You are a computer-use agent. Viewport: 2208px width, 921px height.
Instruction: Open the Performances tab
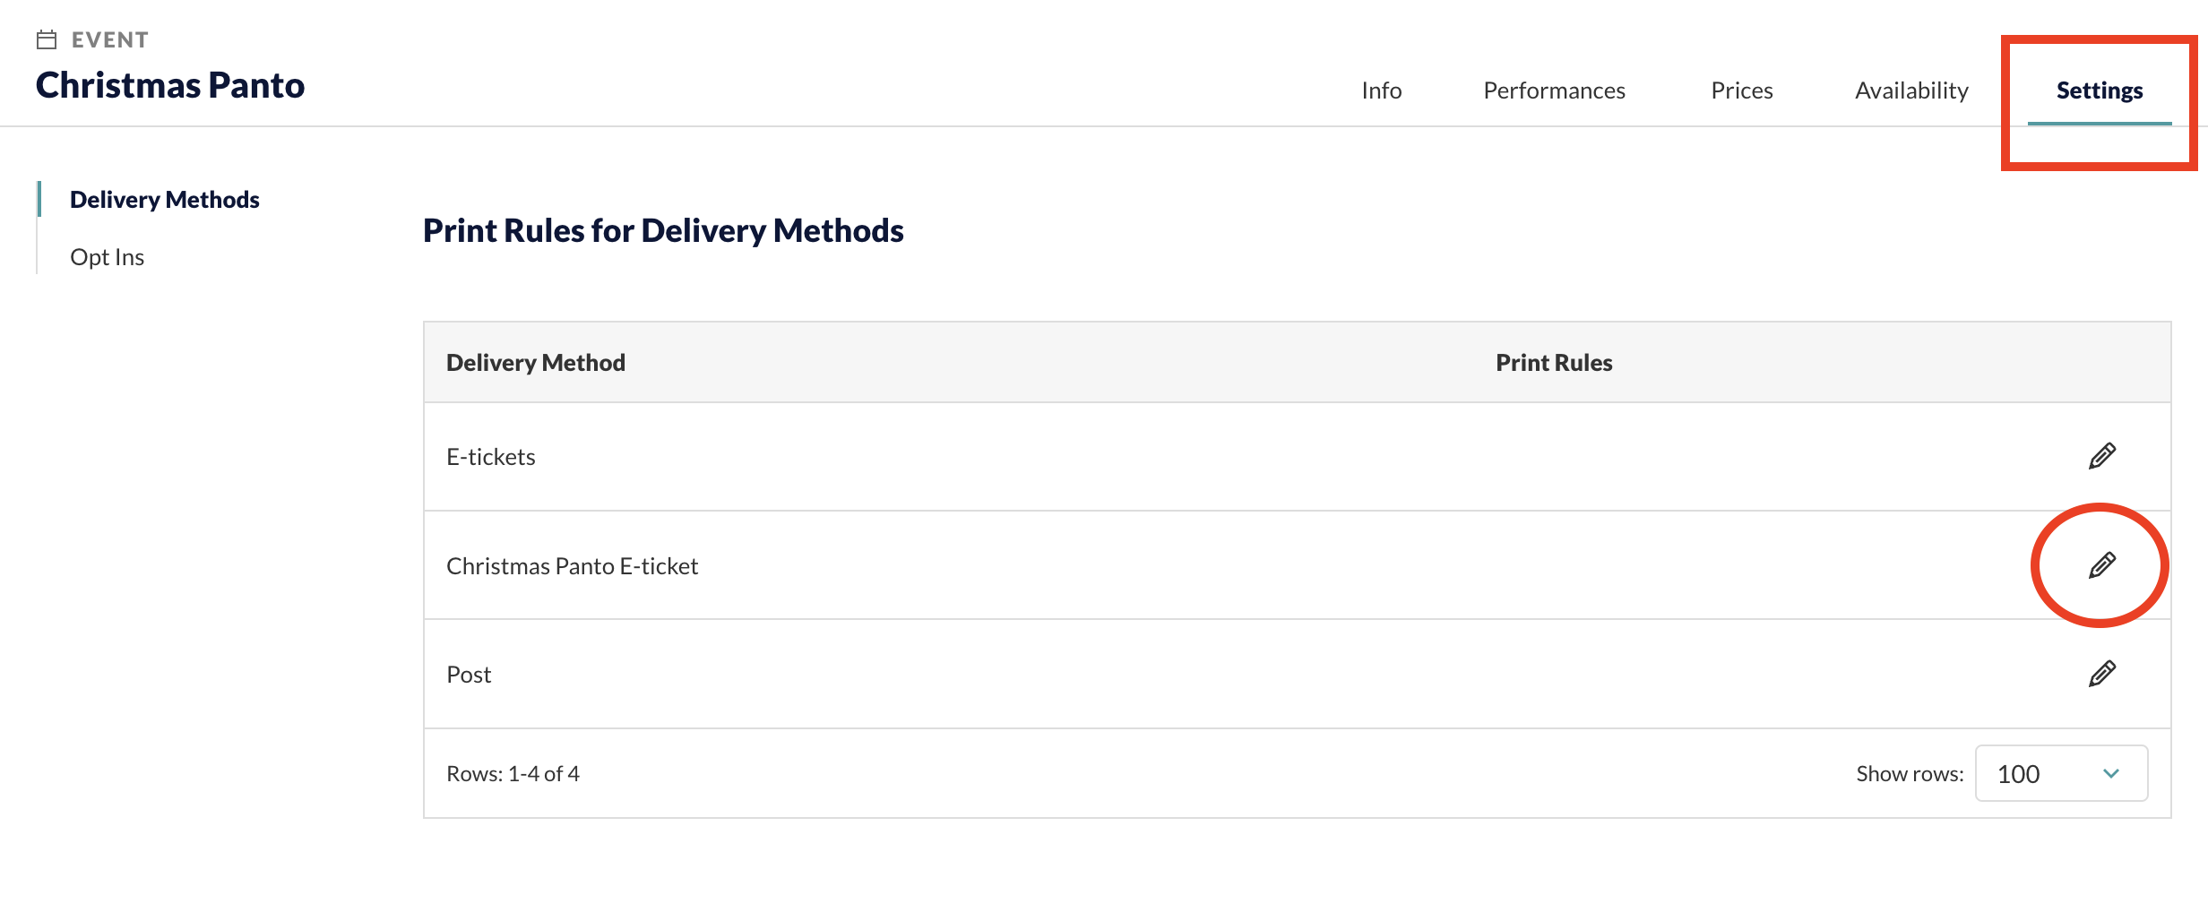click(1554, 90)
